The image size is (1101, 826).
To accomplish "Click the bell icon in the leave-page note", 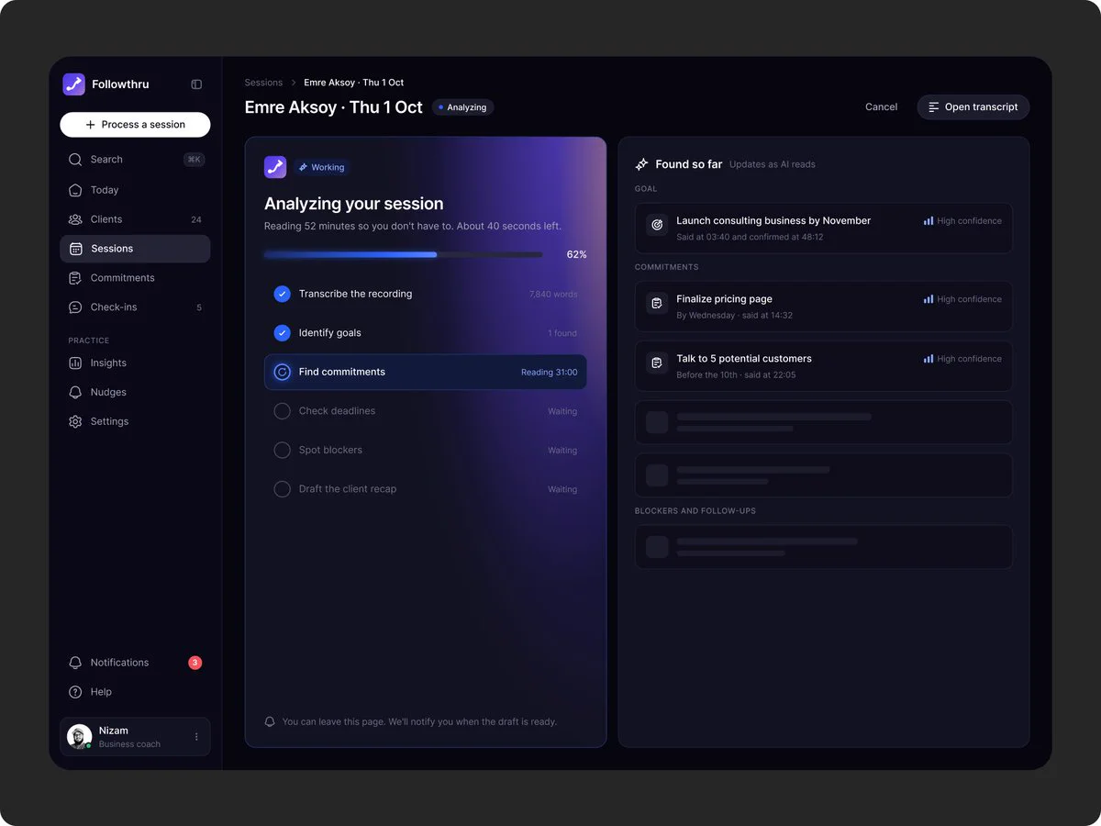I will pos(270,722).
